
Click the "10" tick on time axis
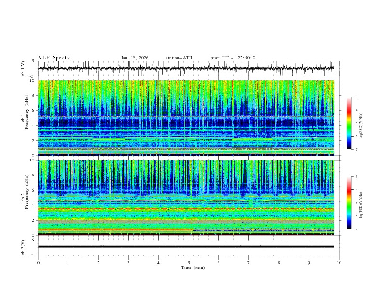pos(339,263)
